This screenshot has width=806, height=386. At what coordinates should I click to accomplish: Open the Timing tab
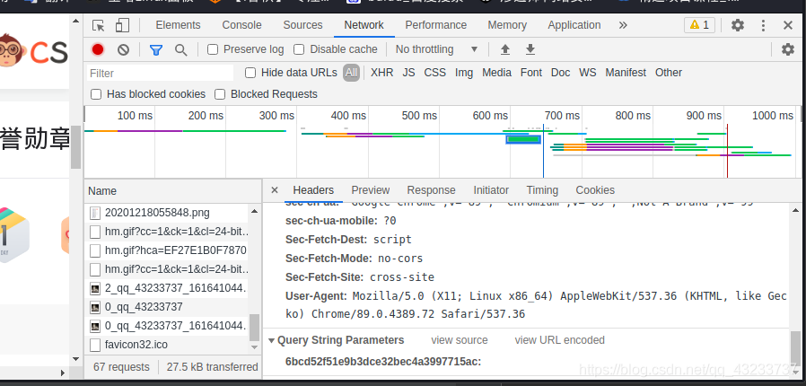click(x=542, y=190)
